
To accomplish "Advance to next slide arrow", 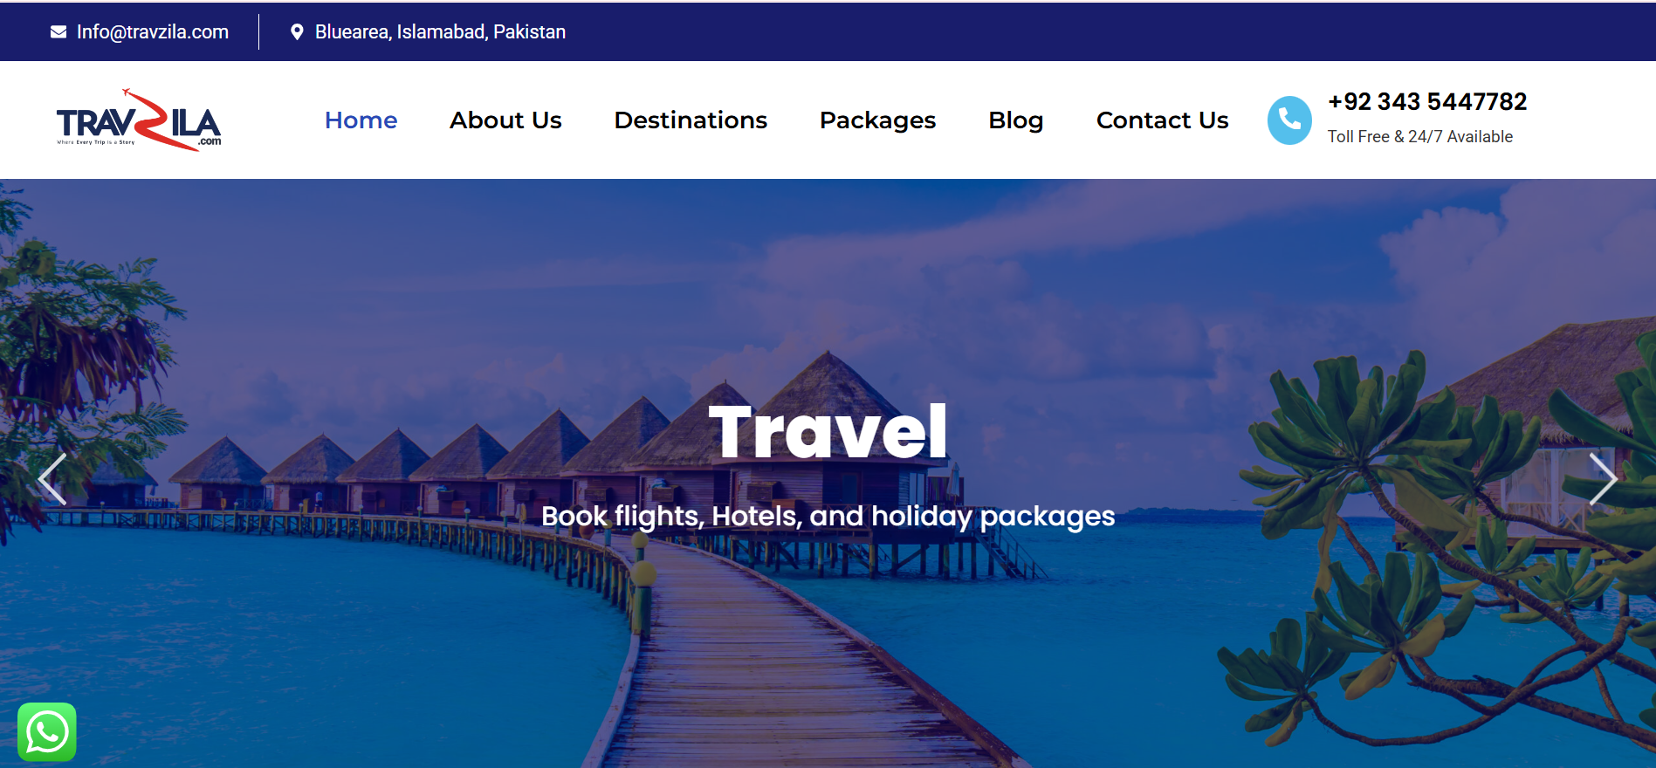I will tap(1603, 479).
